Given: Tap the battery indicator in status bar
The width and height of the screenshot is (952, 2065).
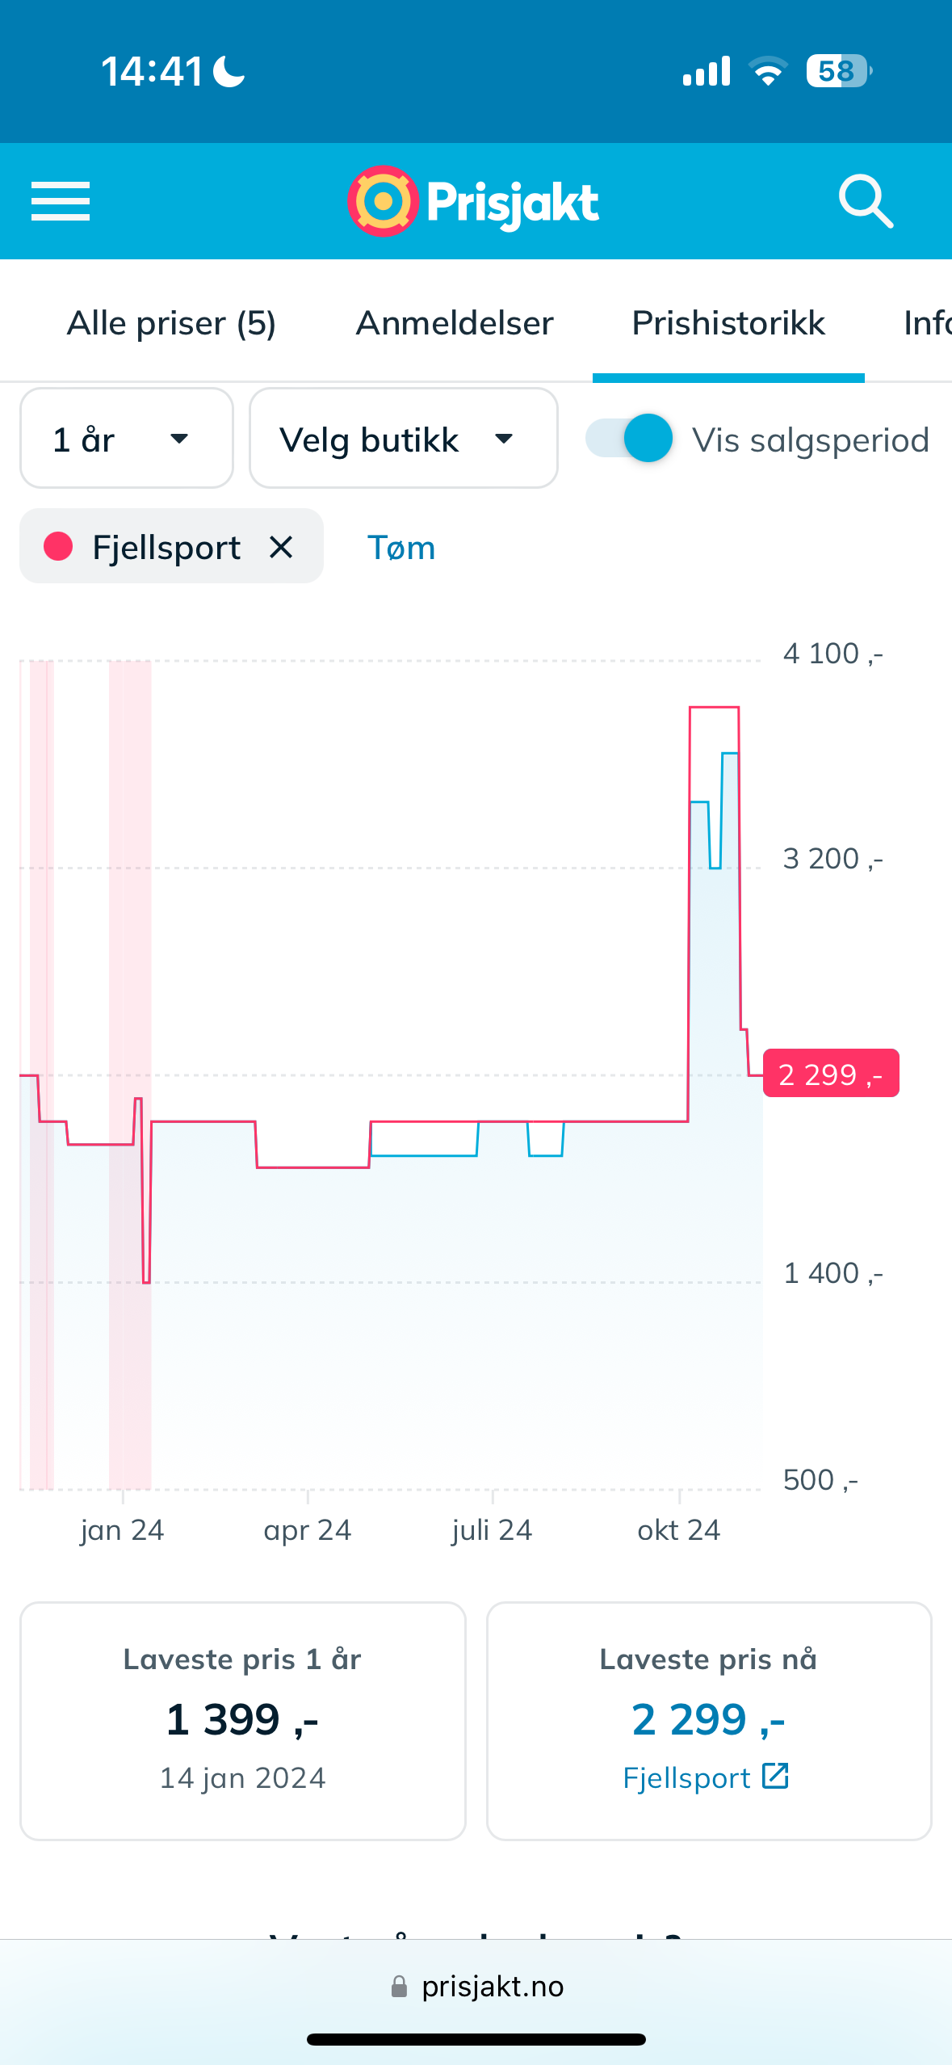Looking at the screenshot, I should point(837,71).
